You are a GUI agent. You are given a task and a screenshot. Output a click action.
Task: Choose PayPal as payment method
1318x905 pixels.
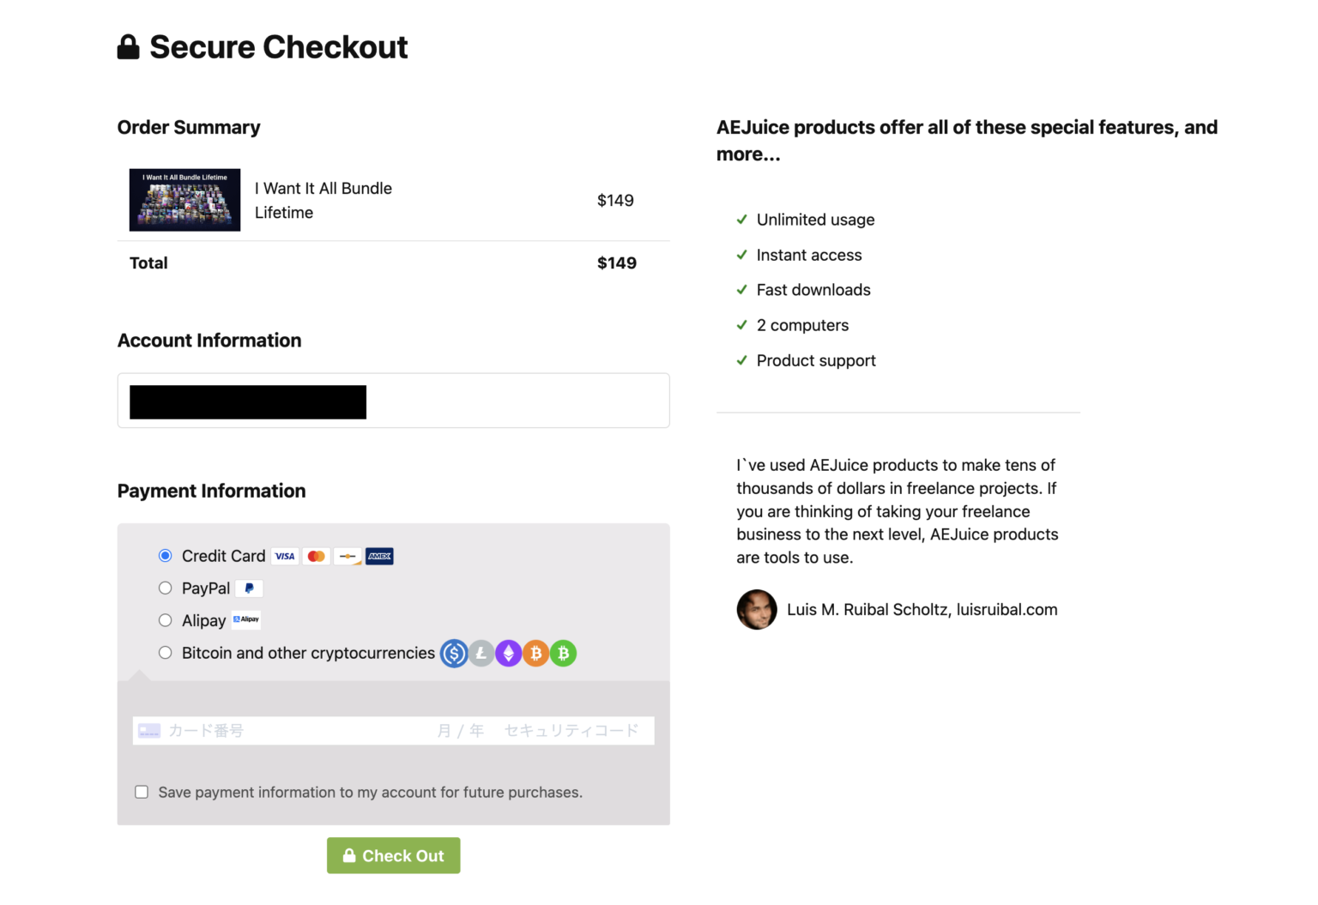(x=166, y=588)
